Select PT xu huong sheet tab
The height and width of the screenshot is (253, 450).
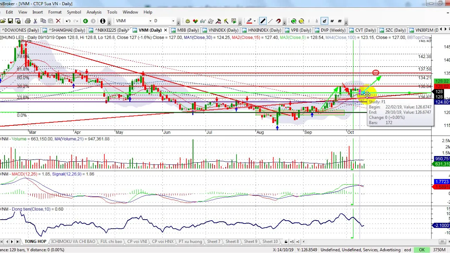(x=190, y=241)
